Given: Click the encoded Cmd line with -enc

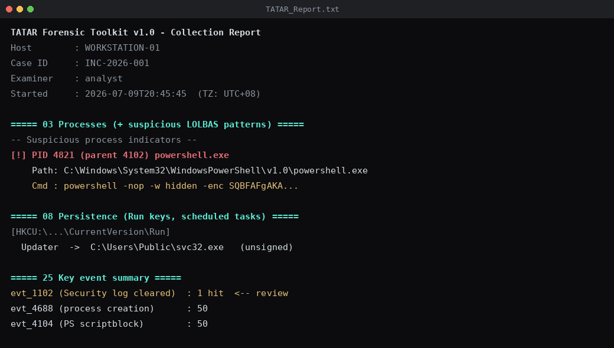Looking at the screenshot, I should (x=165, y=186).
